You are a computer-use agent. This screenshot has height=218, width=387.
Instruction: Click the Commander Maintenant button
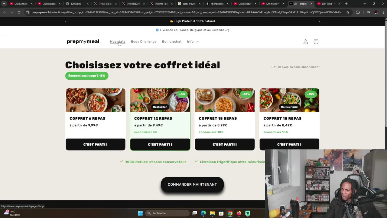pyautogui.click(x=192, y=184)
